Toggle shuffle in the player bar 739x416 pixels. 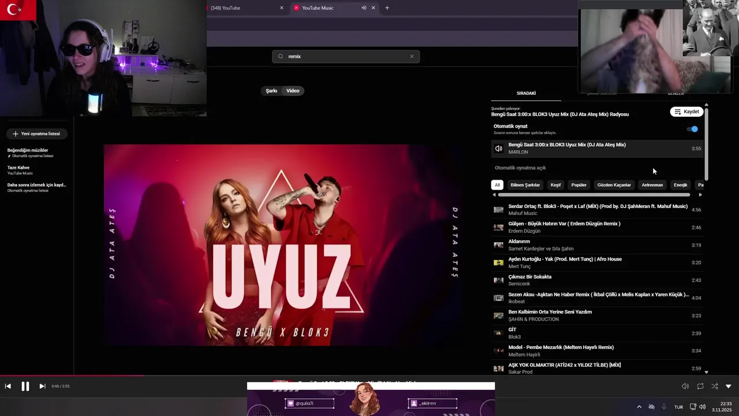coord(715,387)
